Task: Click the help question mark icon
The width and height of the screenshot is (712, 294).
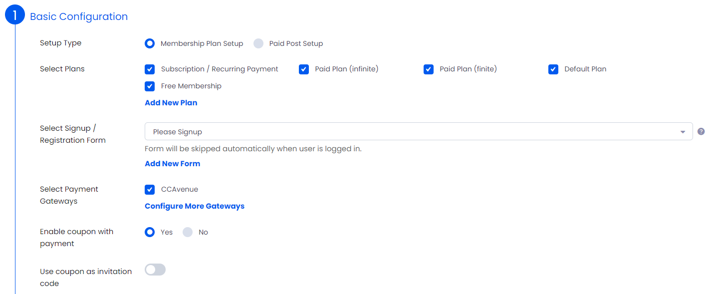Action: [701, 132]
